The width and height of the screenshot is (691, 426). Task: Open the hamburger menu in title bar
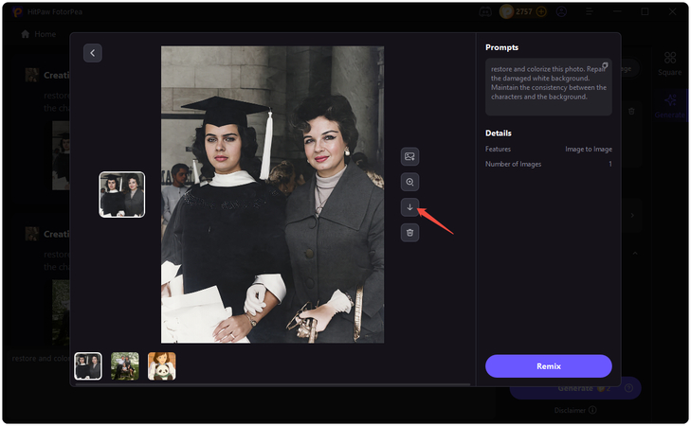point(590,12)
